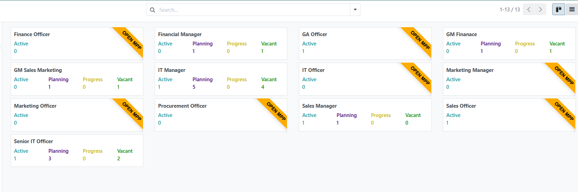The height and width of the screenshot is (192, 578).
Task: Switch to list view
Action: (x=572, y=10)
